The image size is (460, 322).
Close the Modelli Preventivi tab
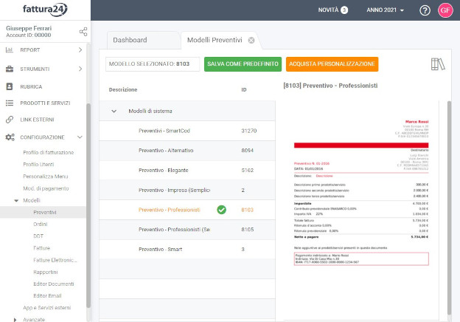coord(251,40)
